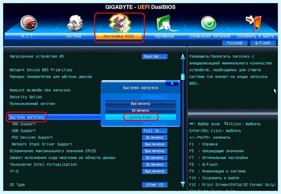Select Полноэкранный логотип row
Image resolution: width=281 pixels, height=194 pixels.
(32, 104)
